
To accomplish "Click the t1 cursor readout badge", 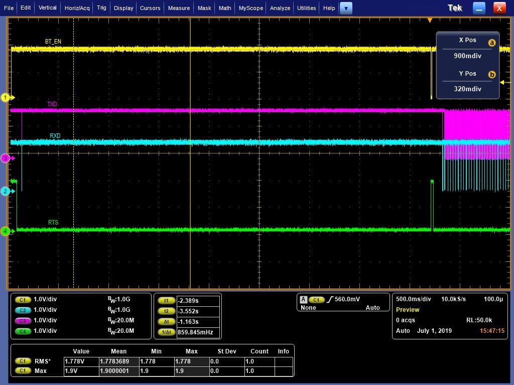I will point(166,301).
